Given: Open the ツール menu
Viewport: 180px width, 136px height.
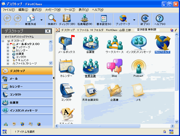Looking at the screenshot, I should point(69,10).
